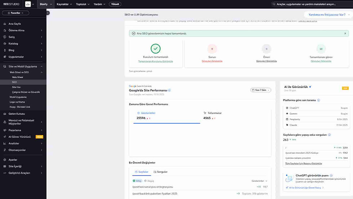This screenshot has height=199, width=353.
Task: Click the Katalog sidebar icon
Action: coord(5,44)
